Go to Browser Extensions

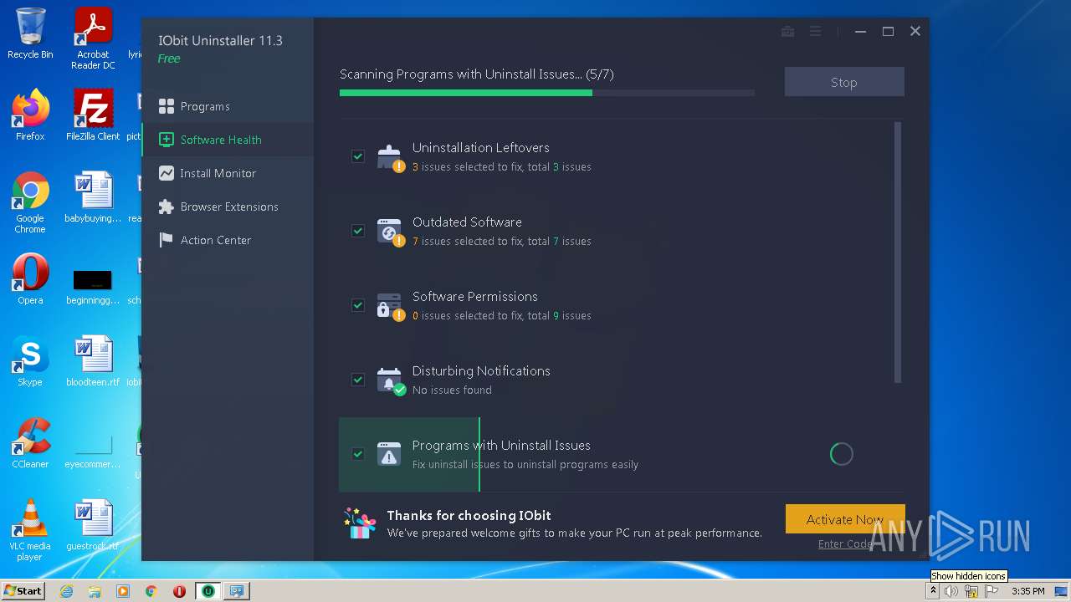228,207
